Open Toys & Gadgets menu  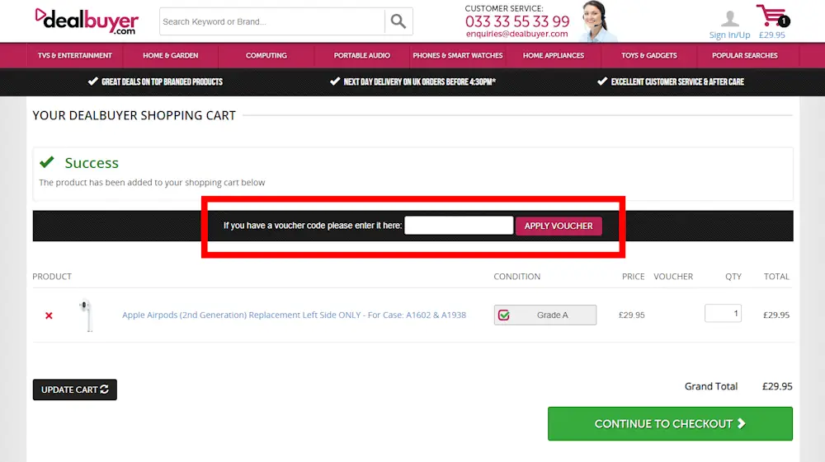point(649,56)
